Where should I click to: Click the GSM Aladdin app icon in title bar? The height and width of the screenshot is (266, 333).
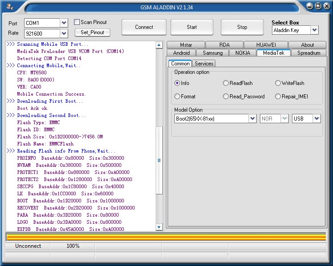10,7
